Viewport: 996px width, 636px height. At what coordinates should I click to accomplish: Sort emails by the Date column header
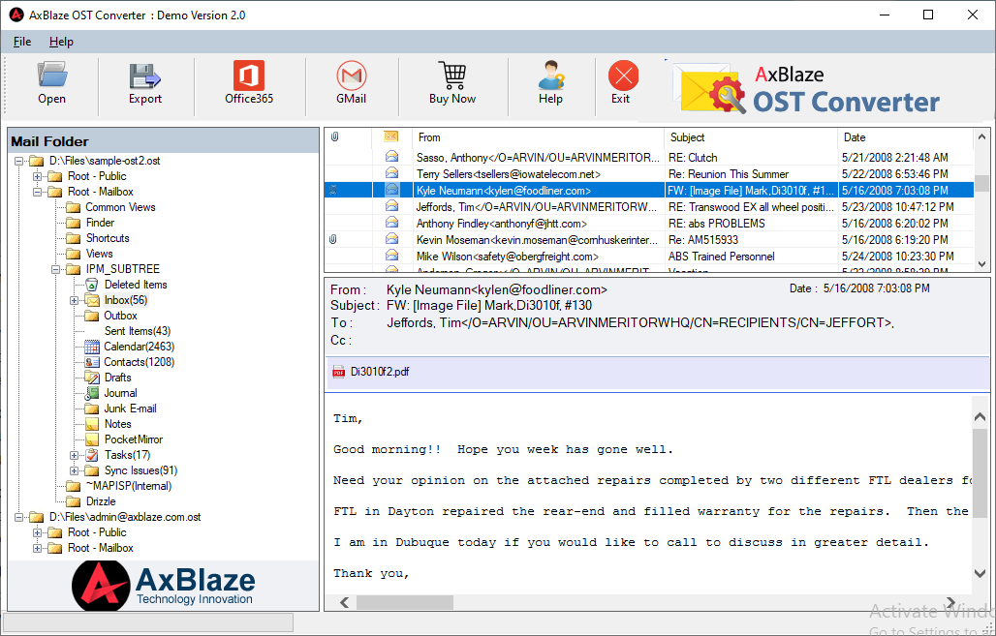click(x=905, y=137)
